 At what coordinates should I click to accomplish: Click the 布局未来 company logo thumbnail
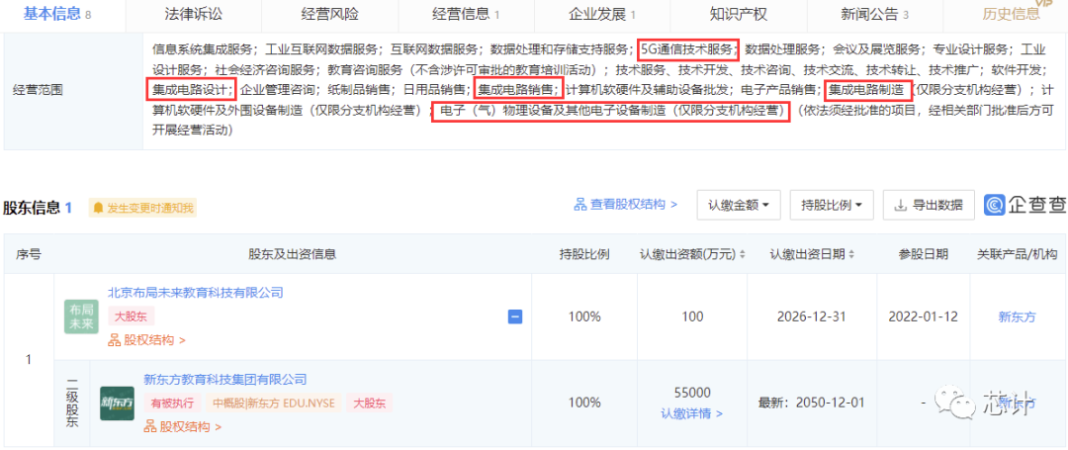(x=81, y=315)
